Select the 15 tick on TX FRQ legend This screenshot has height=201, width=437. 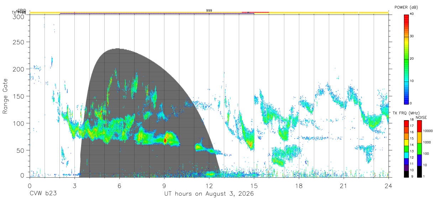[x=412, y=139]
